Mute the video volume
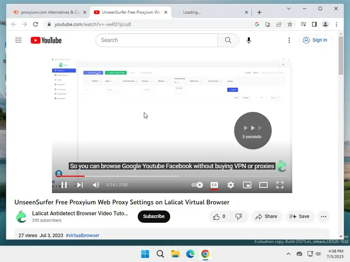 (96, 185)
